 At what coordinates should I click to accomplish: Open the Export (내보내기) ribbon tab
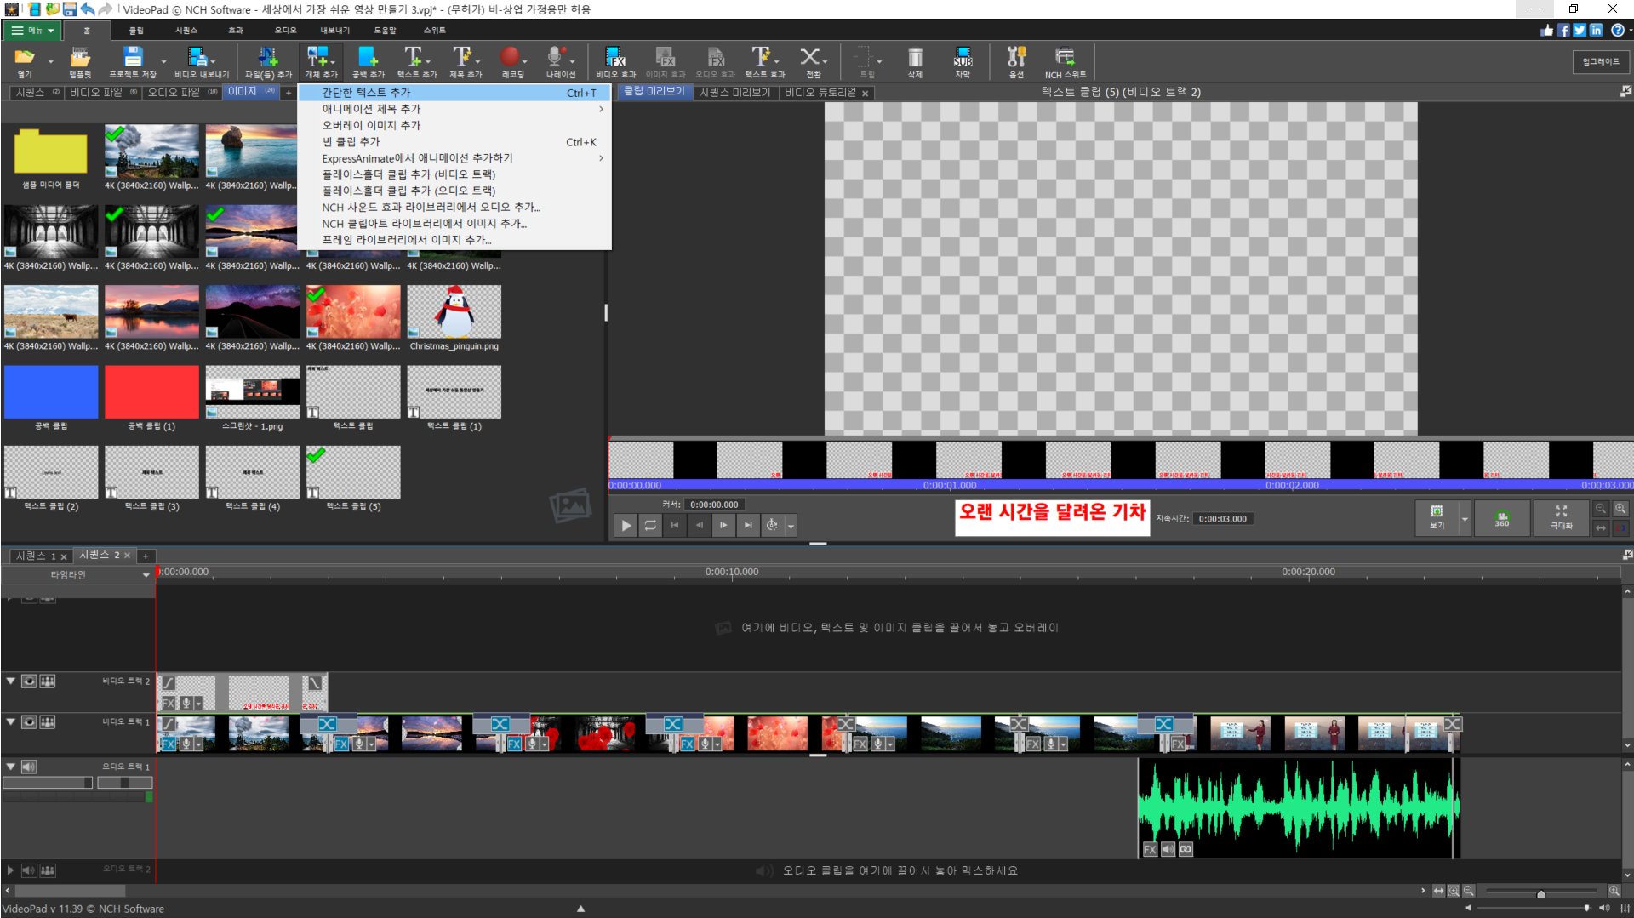(335, 31)
